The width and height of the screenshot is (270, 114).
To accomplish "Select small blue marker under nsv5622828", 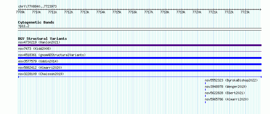I will pyautogui.click(x=205, y=96).
